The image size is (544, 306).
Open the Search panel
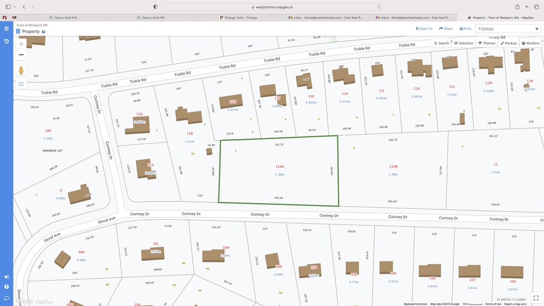click(441, 43)
